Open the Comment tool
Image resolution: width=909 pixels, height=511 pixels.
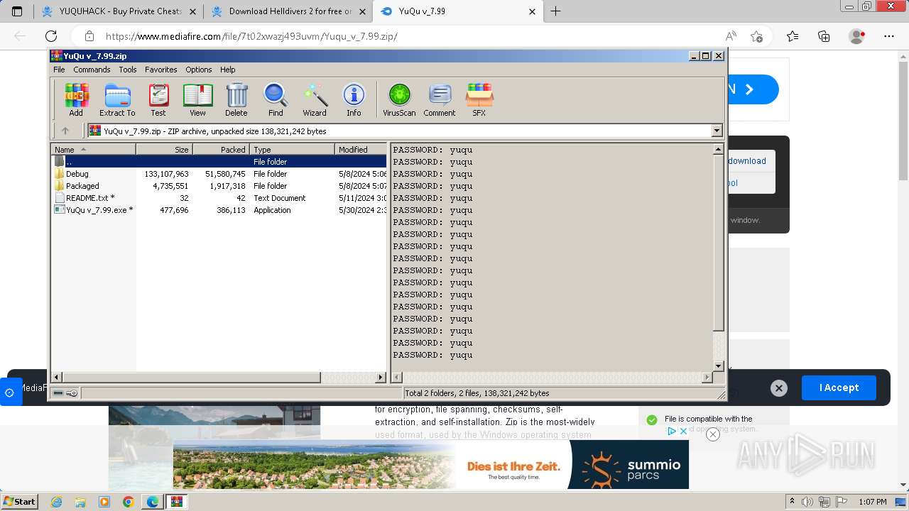click(440, 100)
